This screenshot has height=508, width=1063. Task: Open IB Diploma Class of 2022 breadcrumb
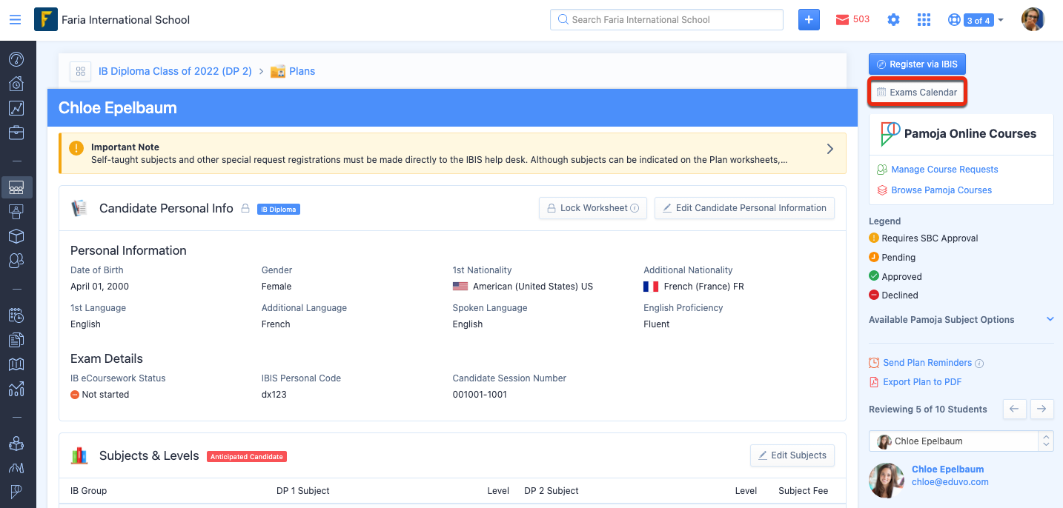point(175,71)
